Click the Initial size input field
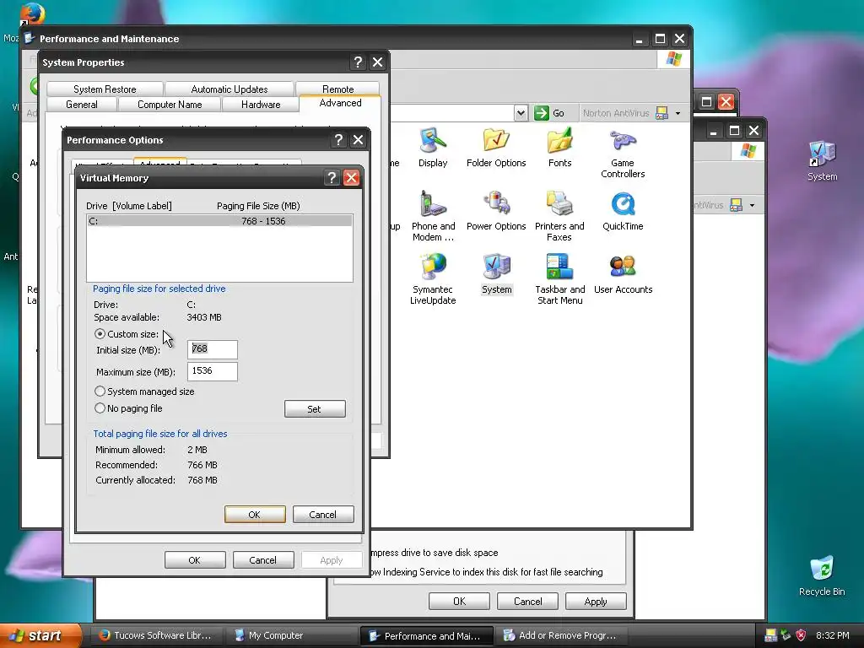This screenshot has height=648, width=864. click(x=213, y=349)
